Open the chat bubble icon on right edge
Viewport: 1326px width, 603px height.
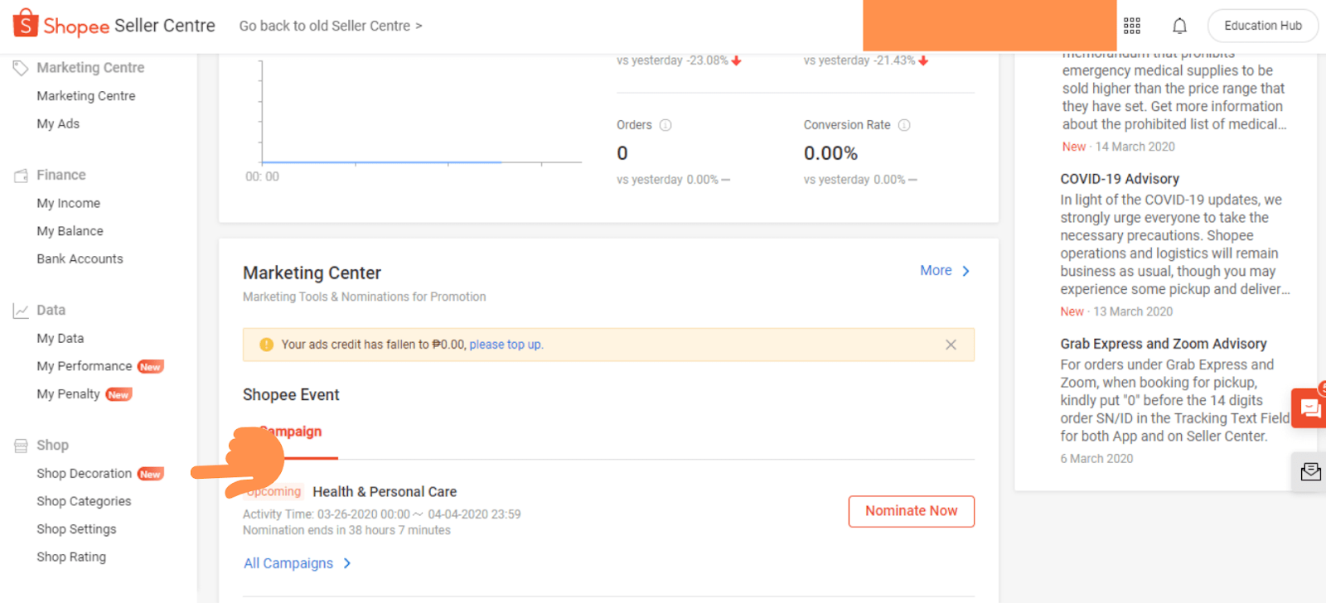pyautogui.click(x=1310, y=408)
